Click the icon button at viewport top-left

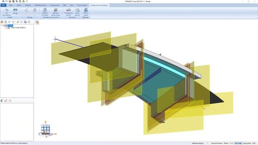tap(37, 23)
